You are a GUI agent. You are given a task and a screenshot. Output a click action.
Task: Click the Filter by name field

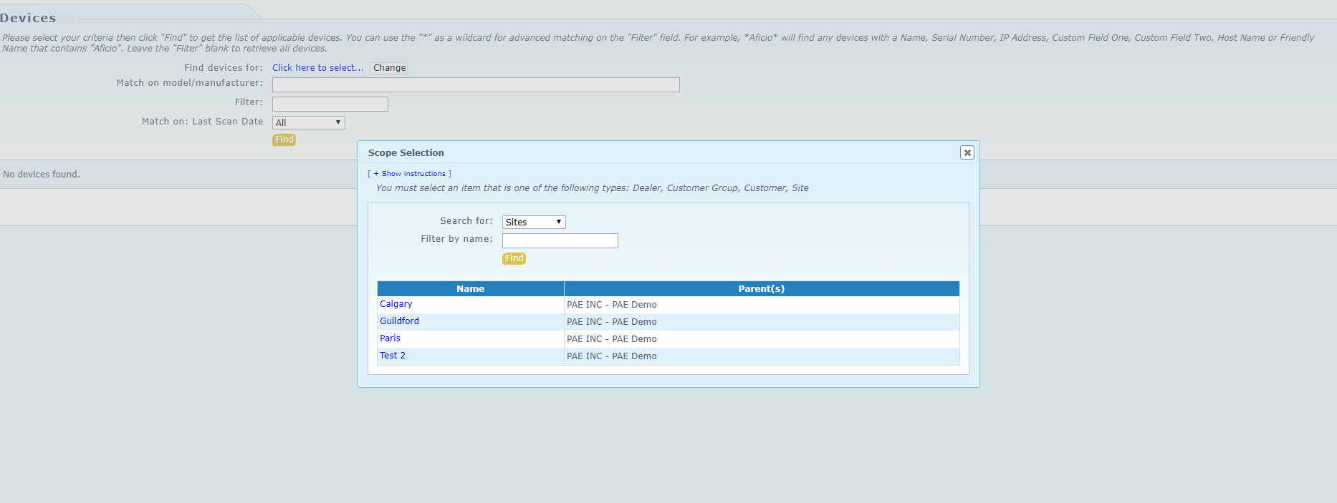pyautogui.click(x=560, y=240)
